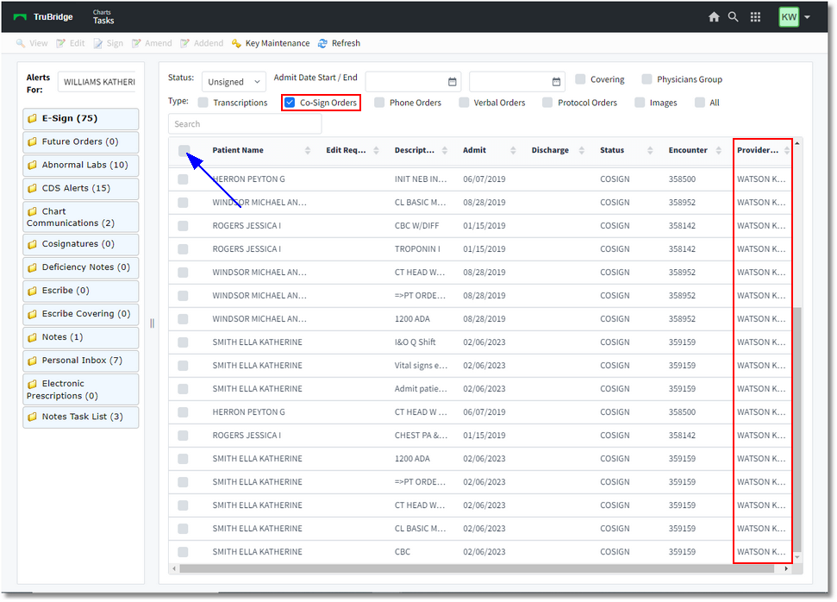Click the panel splitter handle
The width and height of the screenshot is (837, 602).
[152, 323]
